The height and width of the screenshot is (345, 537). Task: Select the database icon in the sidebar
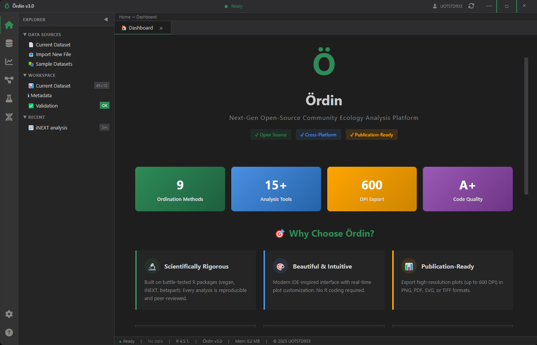pos(9,43)
